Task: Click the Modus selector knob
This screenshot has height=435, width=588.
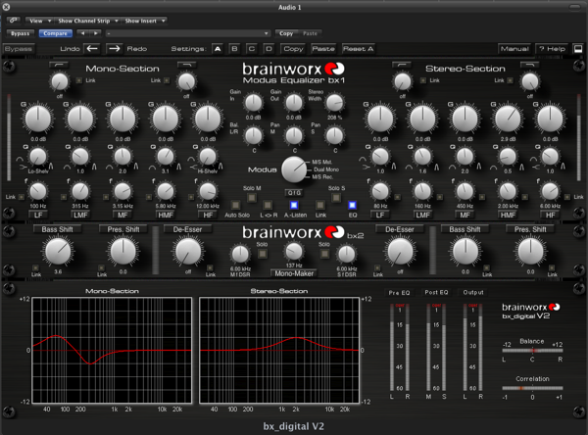Action: (x=293, y=169)
